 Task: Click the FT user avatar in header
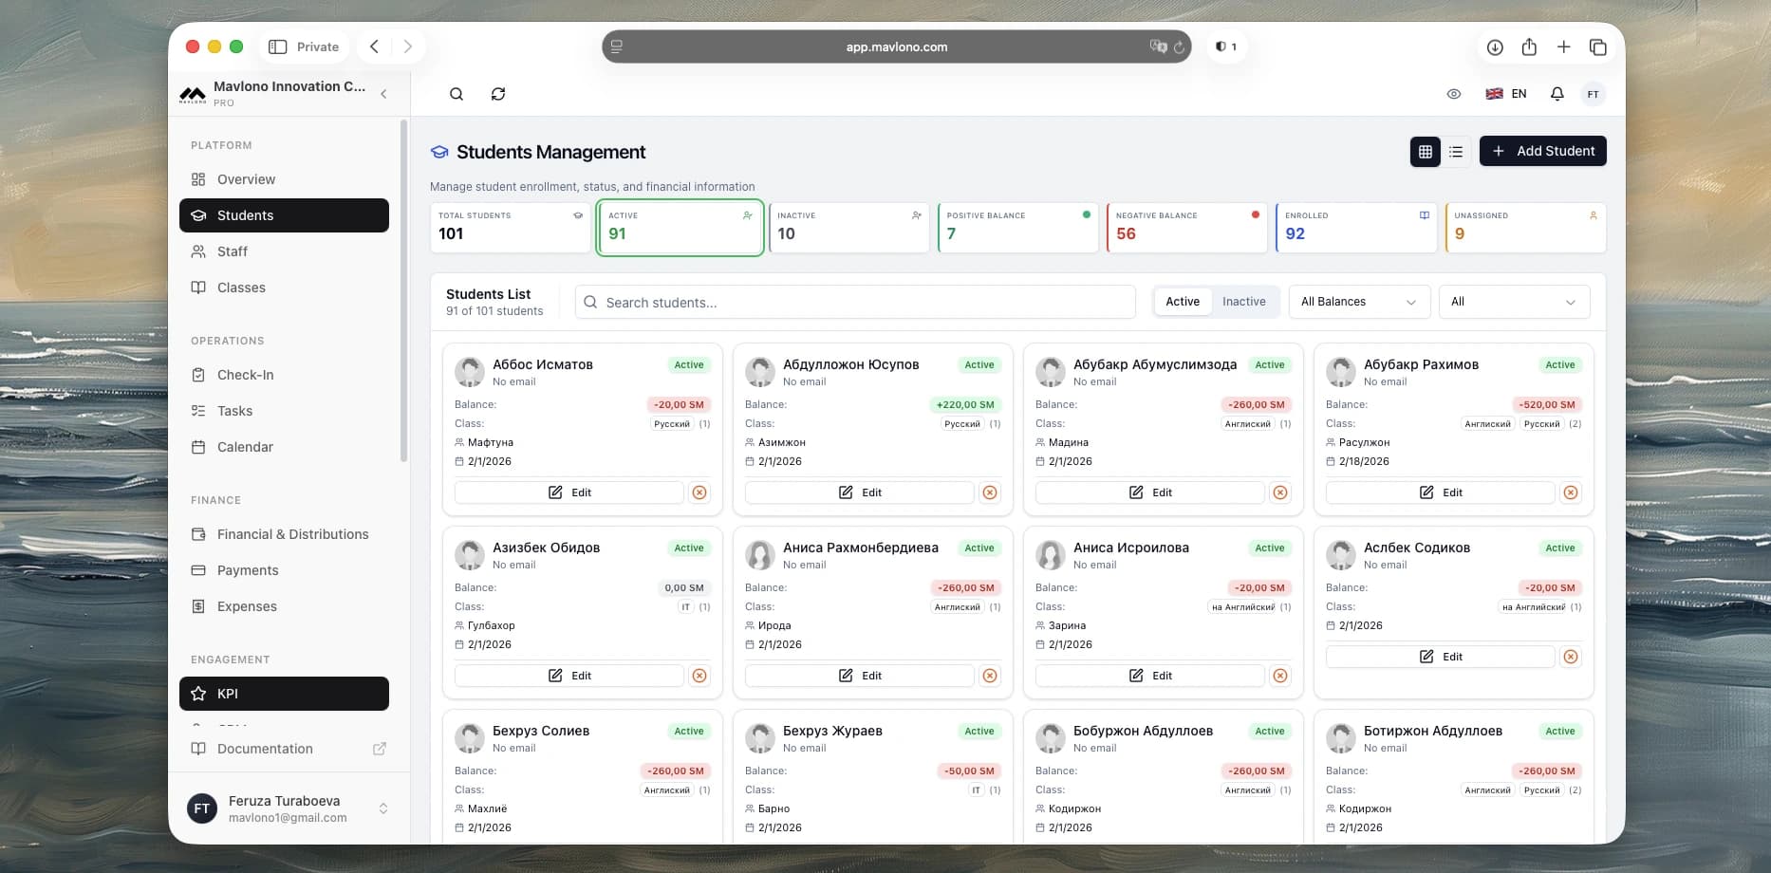click(1593, 94)
